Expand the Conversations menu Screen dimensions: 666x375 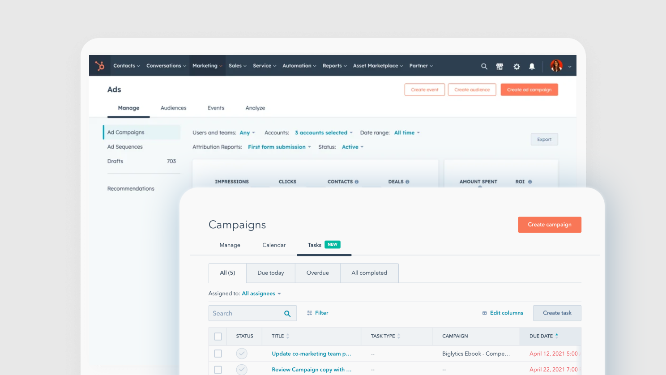pos(166,66)
